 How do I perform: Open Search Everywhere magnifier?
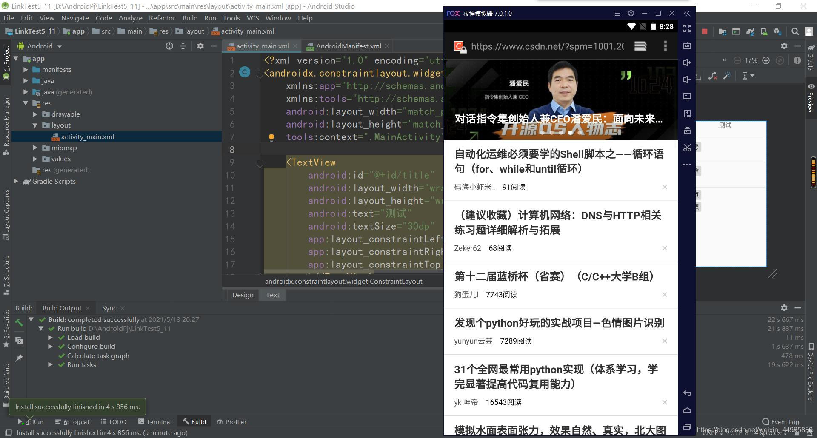coord(795,31)
